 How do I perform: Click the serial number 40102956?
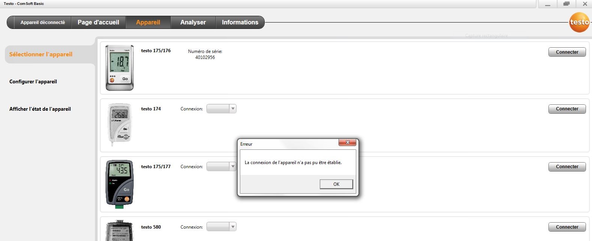(205, 57)
